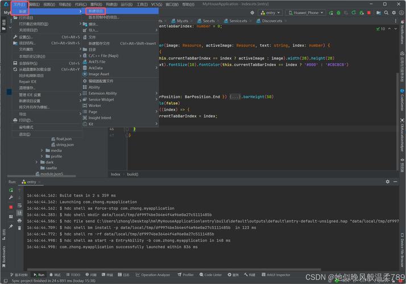
Task: Choose ArkTS File from the New submenu
Action: click(97, 61)
